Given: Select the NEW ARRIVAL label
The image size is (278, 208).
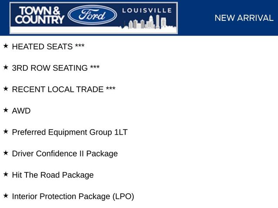Looking at the screenshot, I should coord(244,18).
